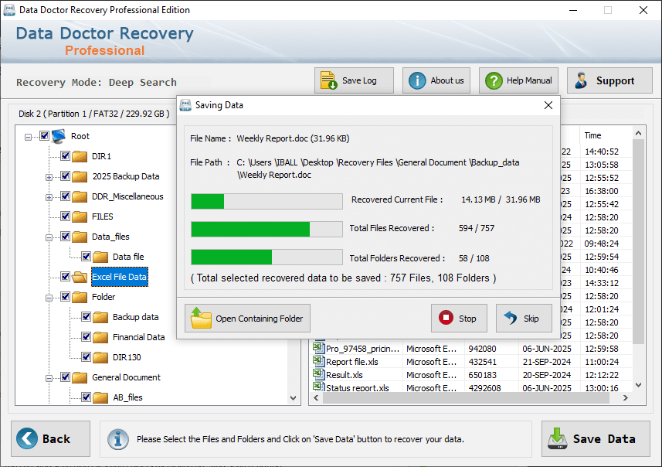This screenshot has width=662, height=467.
Task: Click the Open Containing Folder icon
Action: (201, 318)
